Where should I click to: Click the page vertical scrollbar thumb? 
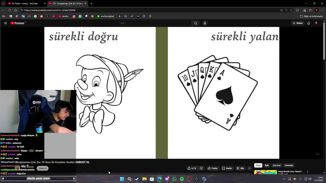tap(324, 41)
